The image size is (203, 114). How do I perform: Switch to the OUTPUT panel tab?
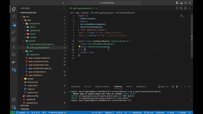tap(88, 86)
